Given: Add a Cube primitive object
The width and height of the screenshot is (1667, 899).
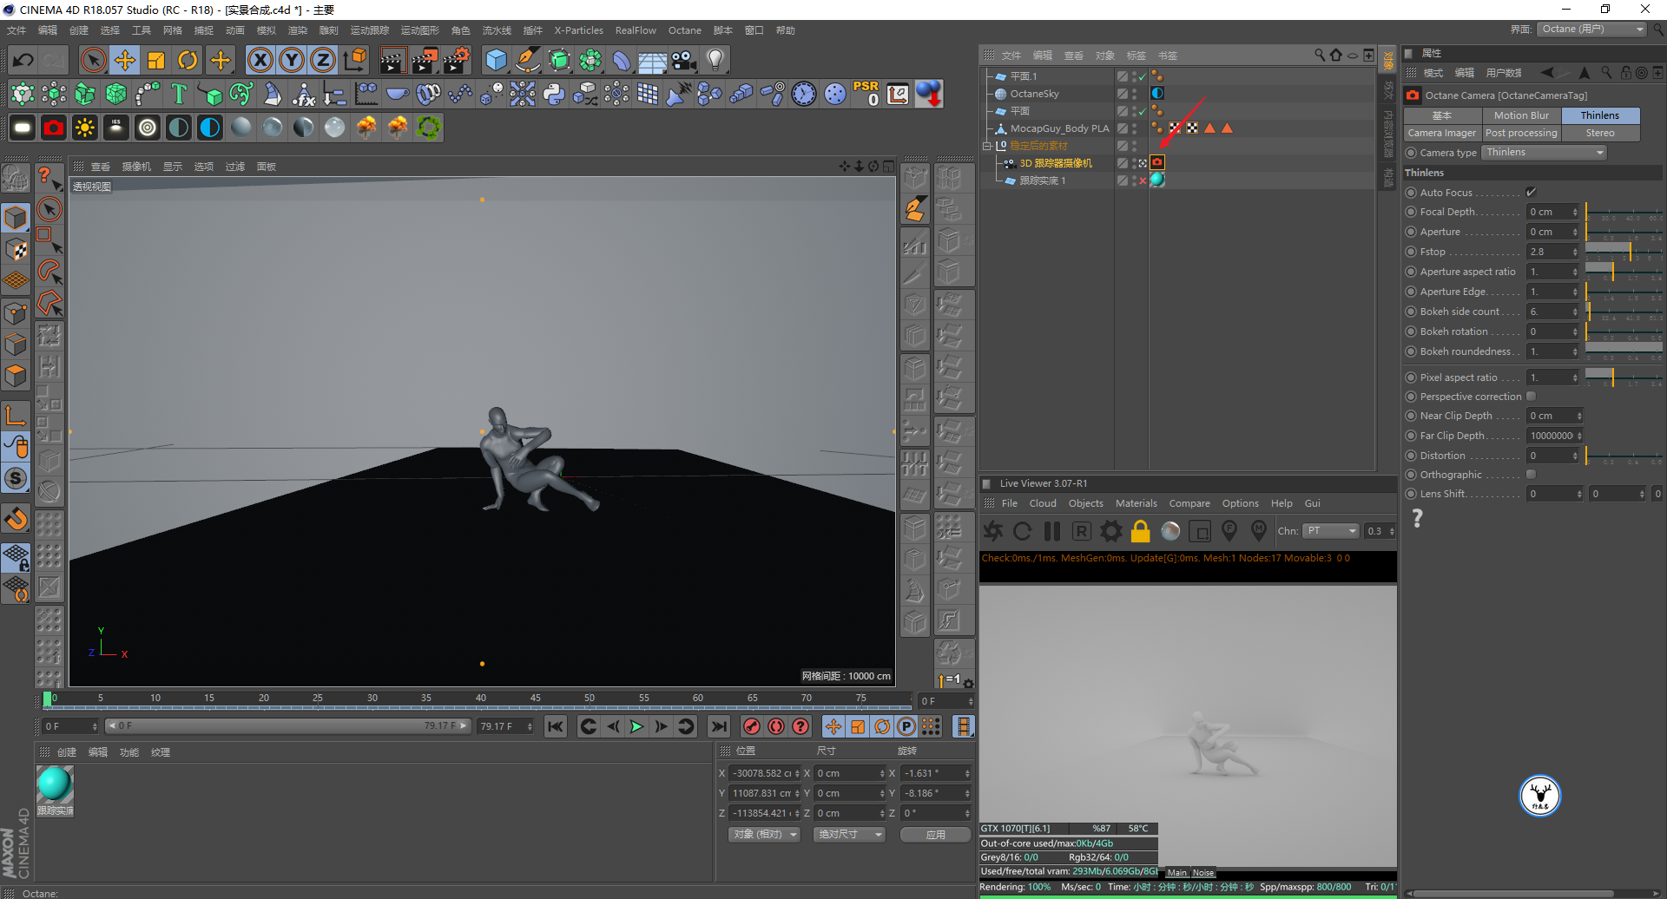Looking at the screenshot, I should (497, 60).
